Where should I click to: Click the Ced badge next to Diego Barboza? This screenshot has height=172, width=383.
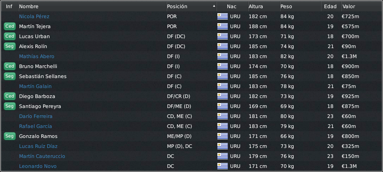coord(10,96)
